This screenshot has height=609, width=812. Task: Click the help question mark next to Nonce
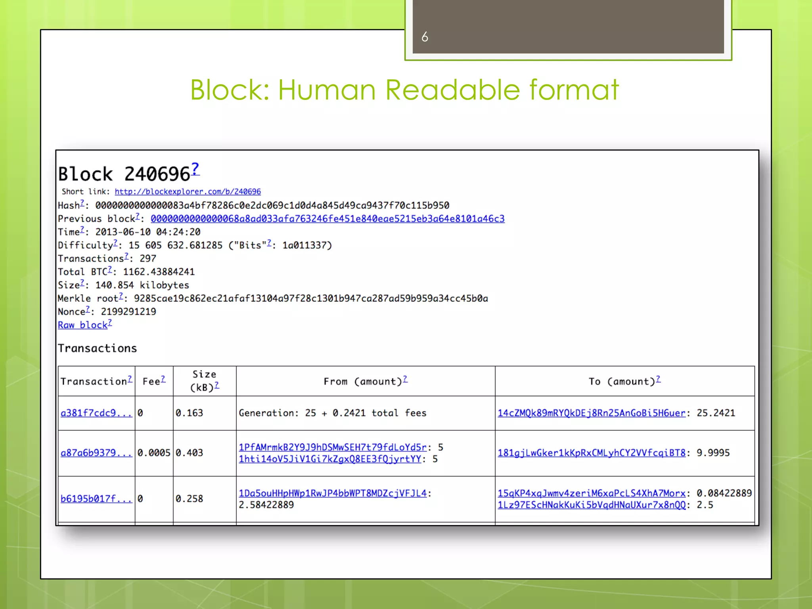[x=88, y=309]
